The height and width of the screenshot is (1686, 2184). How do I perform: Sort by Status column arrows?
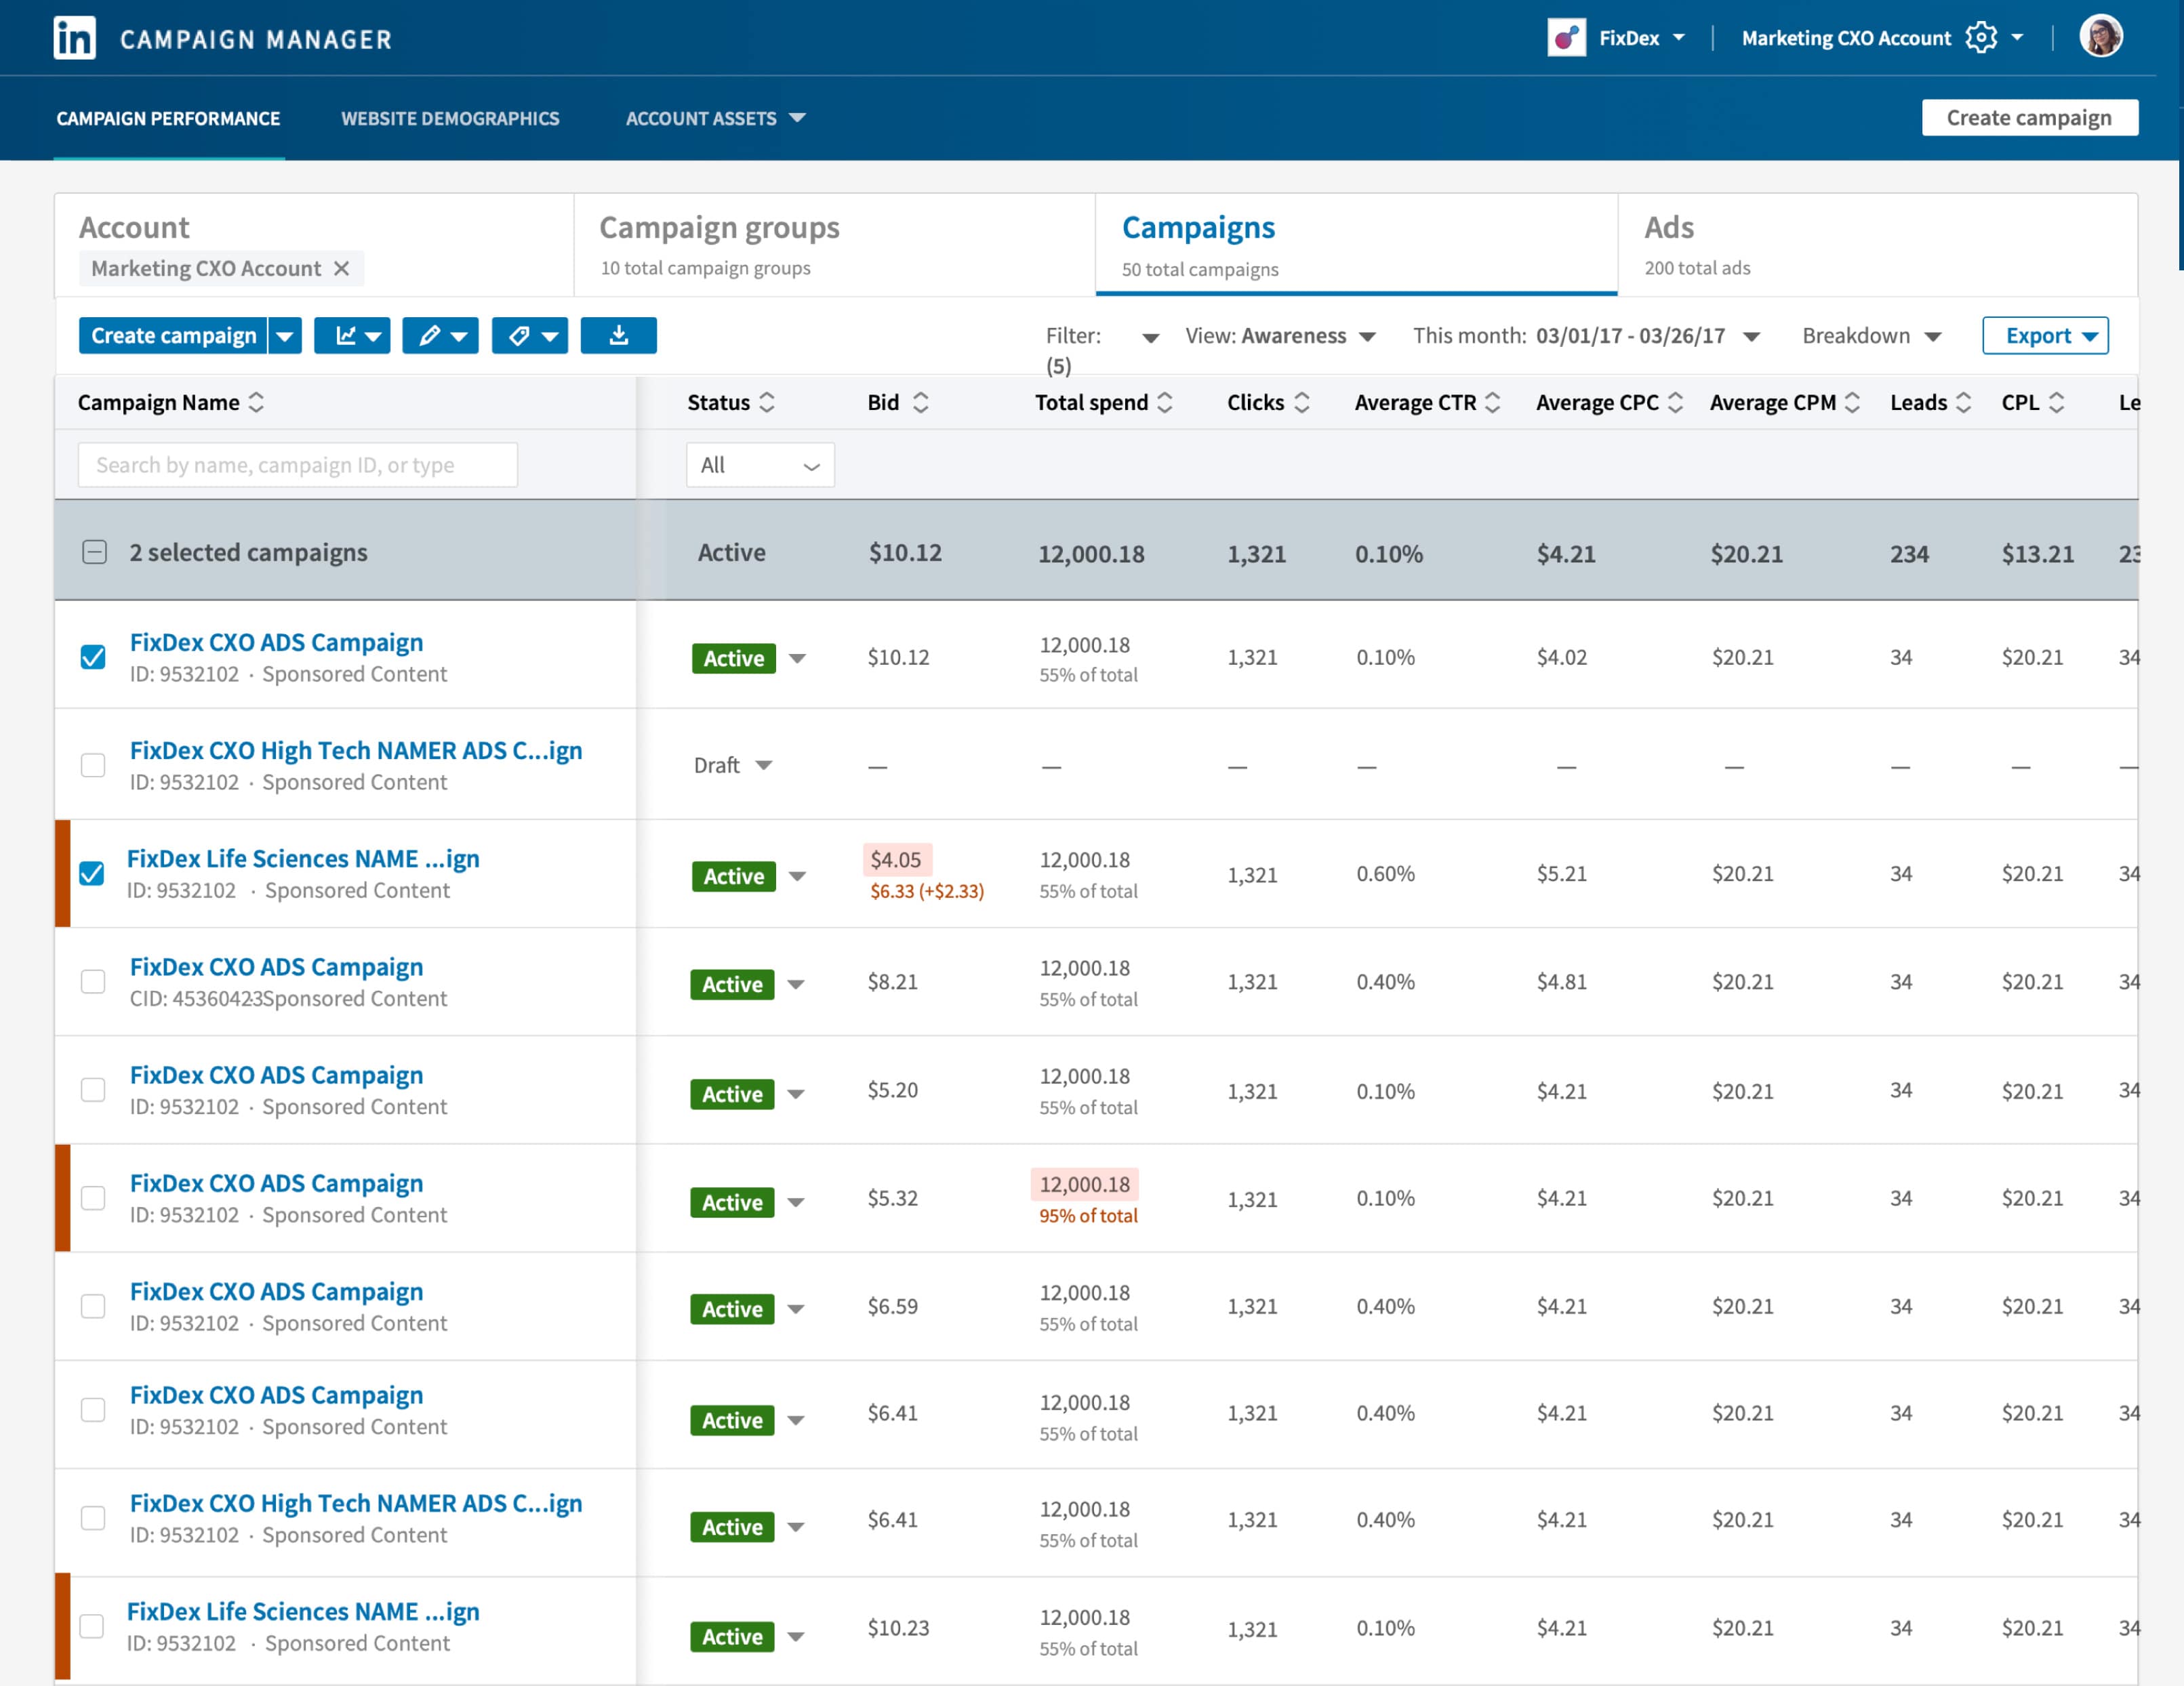(x=767, y=402)
